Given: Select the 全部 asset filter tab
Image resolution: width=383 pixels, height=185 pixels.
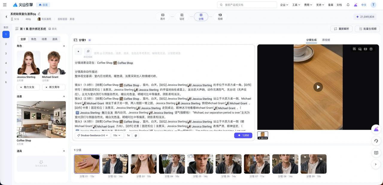Looking at the screenshot, I should click(x=23, y=39).
